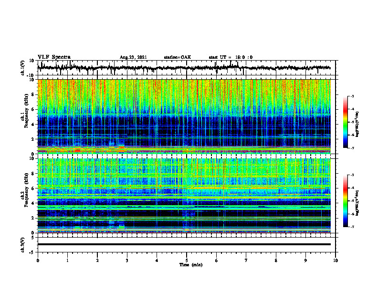Screen dimensions: 378x292
Task: Click the ch.1 spectrogram plot area
Action: pos(184,116)
